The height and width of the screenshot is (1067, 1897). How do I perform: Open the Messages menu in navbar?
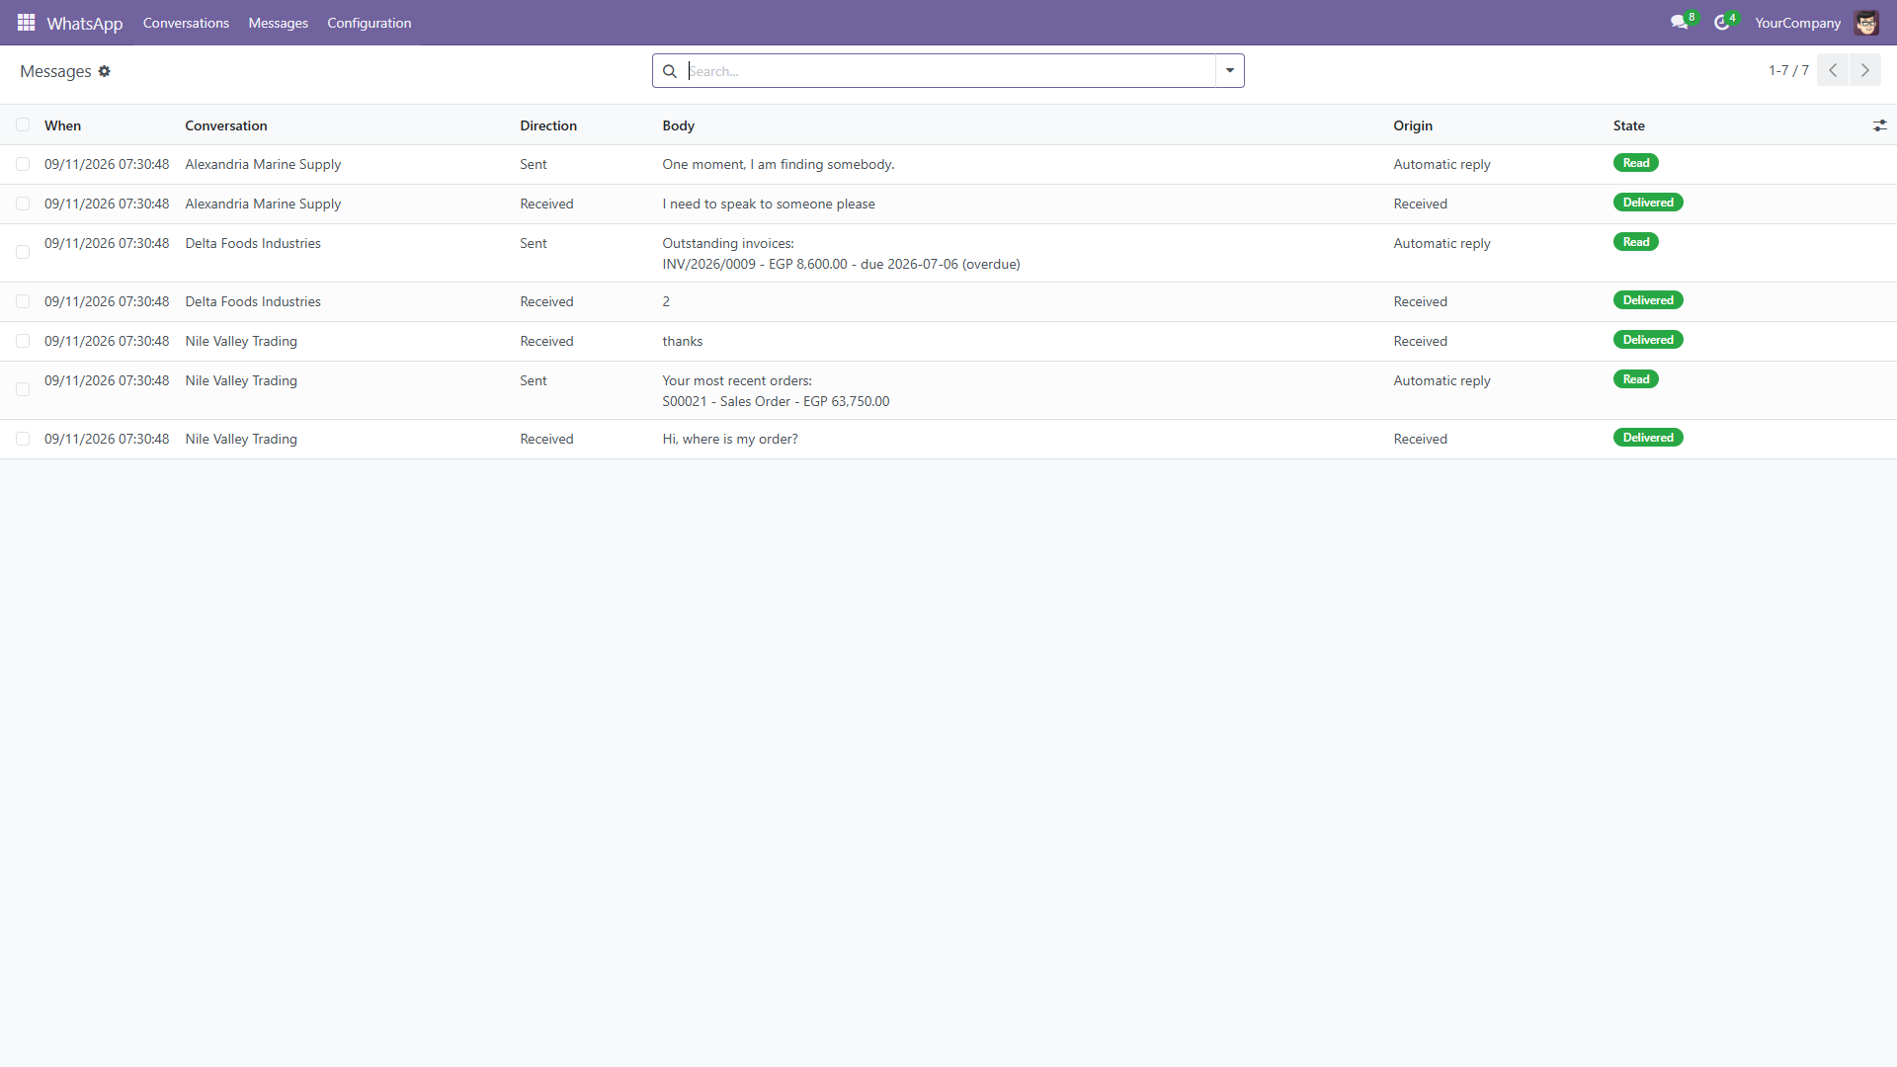coord(279,23)
